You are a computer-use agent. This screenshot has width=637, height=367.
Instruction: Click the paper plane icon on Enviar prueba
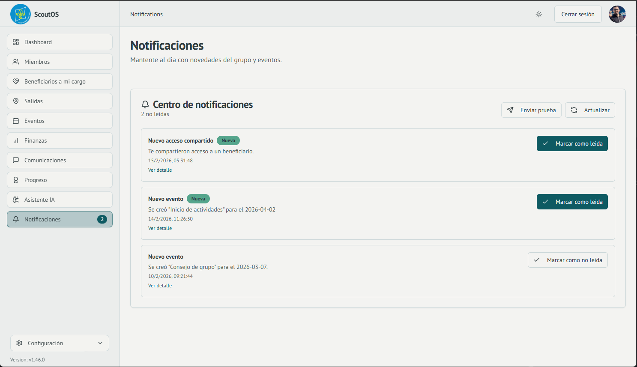pos(511,110)
